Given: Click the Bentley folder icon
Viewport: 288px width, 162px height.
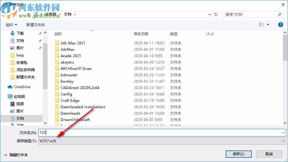Looking at the screenshot, I should [57, 81].
